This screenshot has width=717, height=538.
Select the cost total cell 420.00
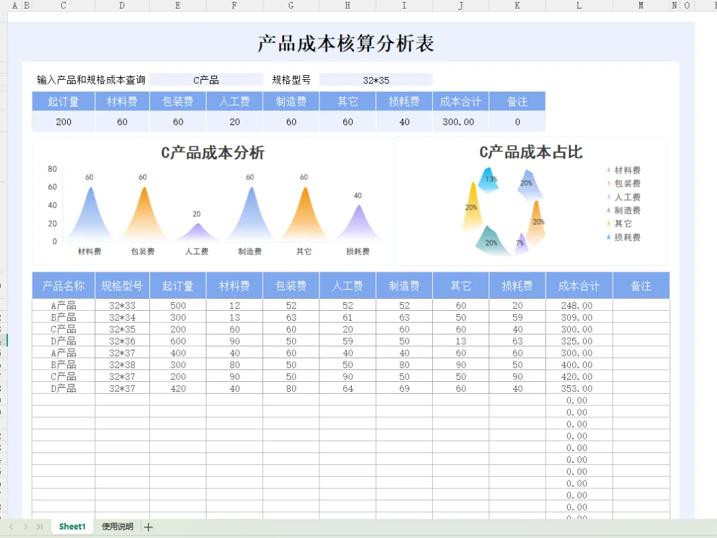point(579,377)
